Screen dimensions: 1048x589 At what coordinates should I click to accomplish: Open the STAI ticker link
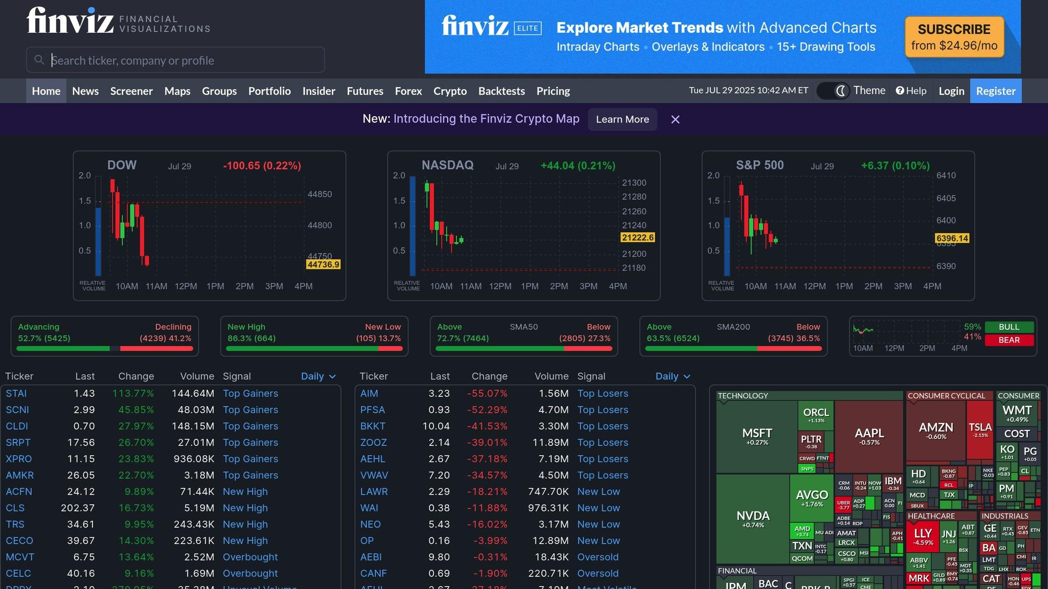[x=16, y=393]
